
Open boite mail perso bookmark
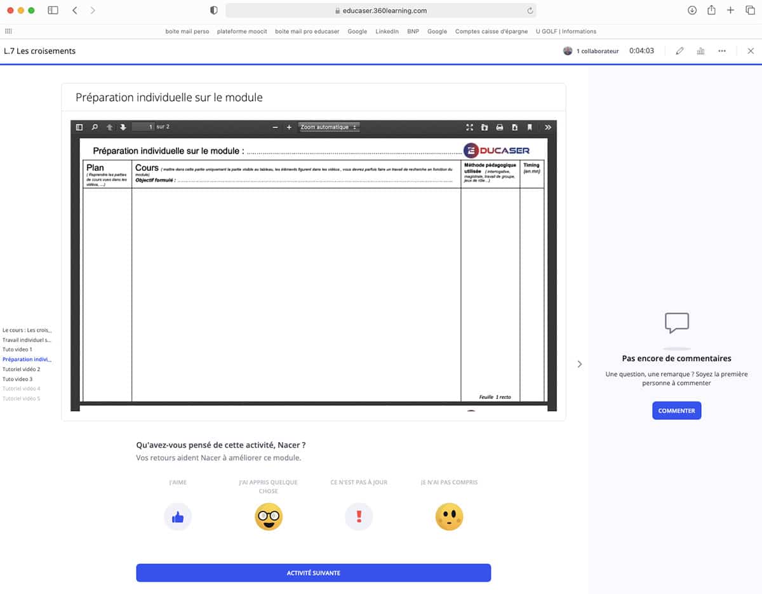tap(187, 31)
